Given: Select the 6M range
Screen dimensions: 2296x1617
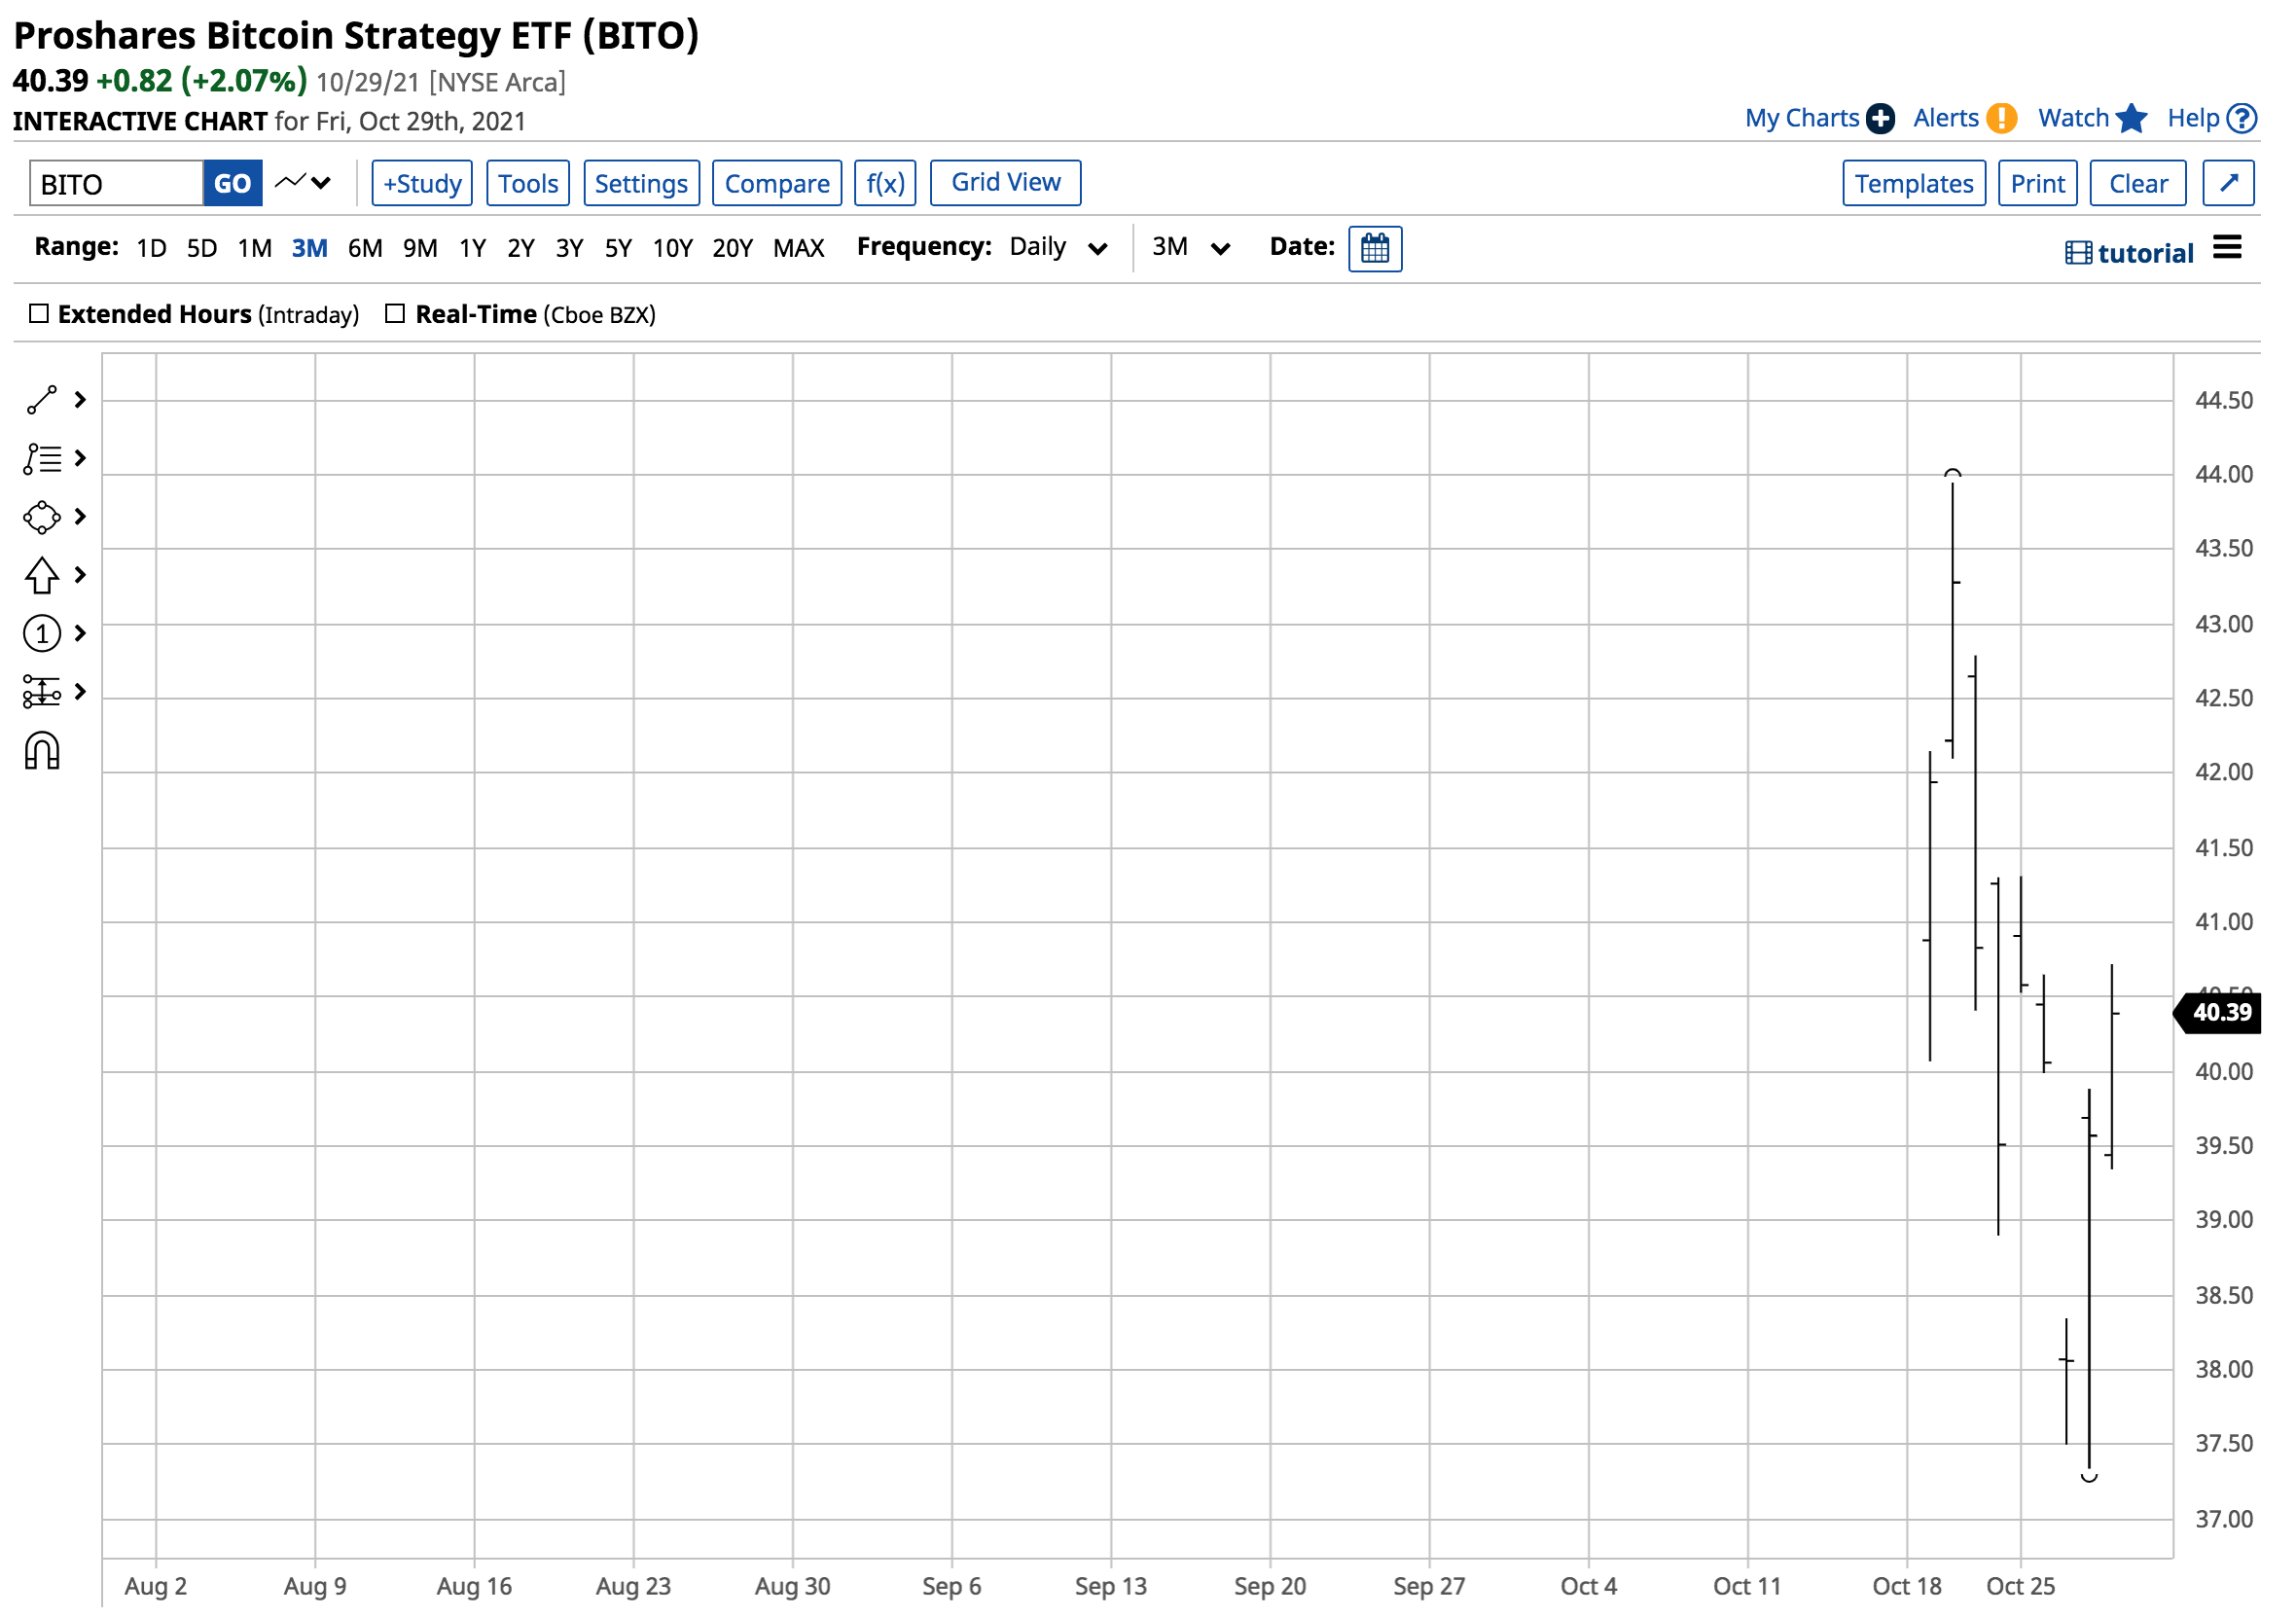Looking at the screenshot, I should coord(365,248).
